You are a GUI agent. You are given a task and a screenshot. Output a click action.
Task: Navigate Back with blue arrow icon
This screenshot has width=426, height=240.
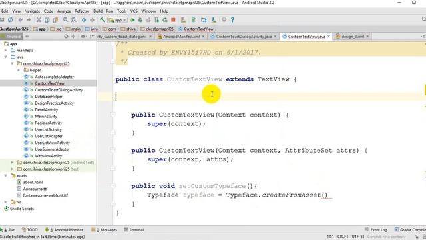pyautogui.click(x=84, y=20)
